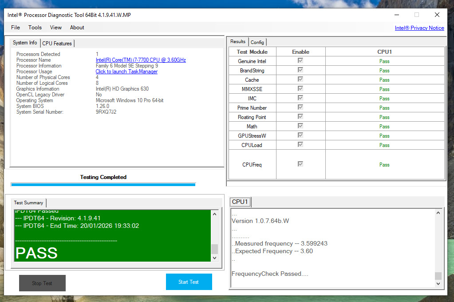Click the CPU1 log scrollbar thumb
The image size is (454, 302).
438,276
